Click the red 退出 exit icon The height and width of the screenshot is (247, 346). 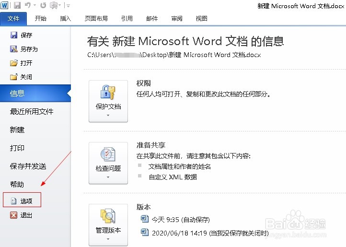point(14,215)
